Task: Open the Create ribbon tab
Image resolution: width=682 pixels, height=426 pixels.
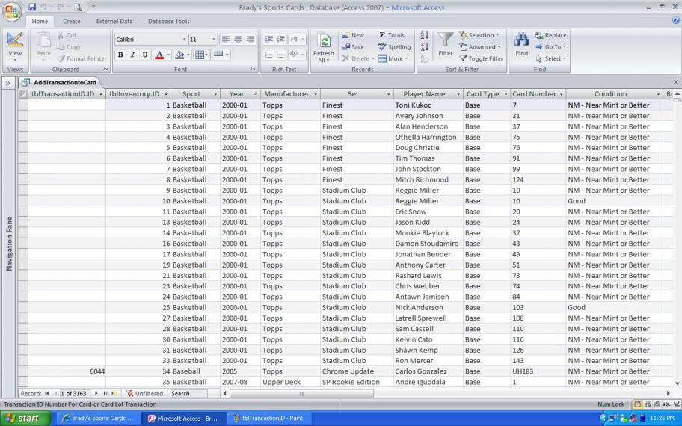Action: tap(71, 21)
